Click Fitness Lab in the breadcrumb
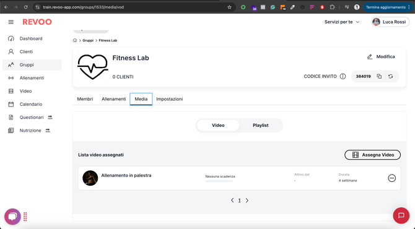415x229 pixels. (x=108, y=40)
